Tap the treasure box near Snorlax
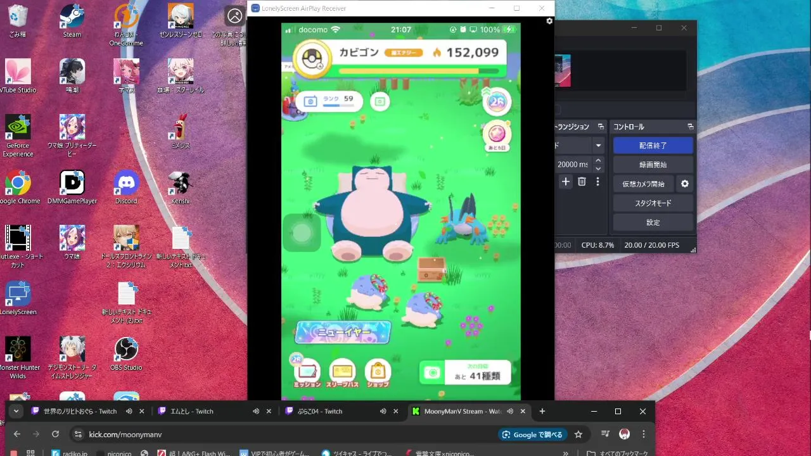Image resolution: width=811 pixels, height=456 pixels. (x=431, y=269)
